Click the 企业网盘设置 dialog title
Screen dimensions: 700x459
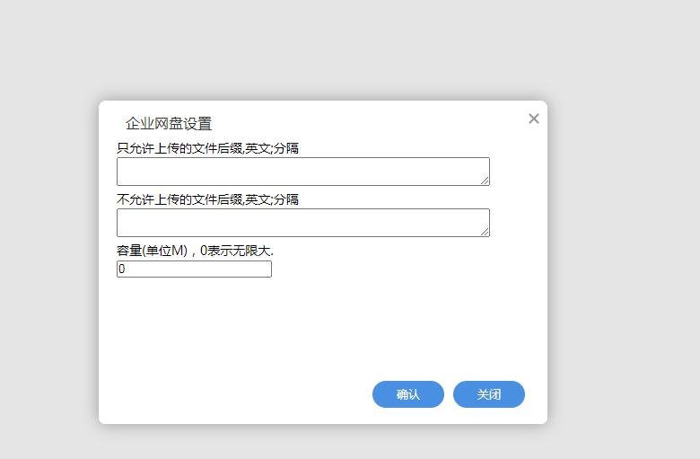(169, 124)
